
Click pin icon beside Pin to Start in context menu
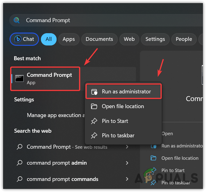(94, 121)
